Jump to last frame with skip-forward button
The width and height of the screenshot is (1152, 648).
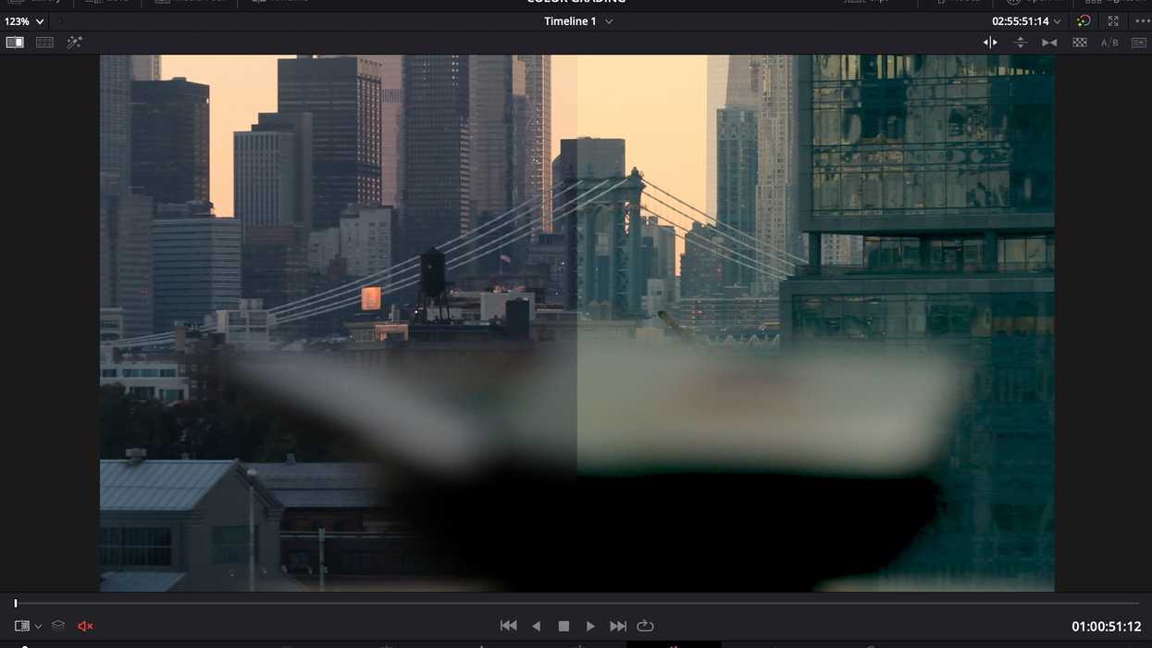618,626
